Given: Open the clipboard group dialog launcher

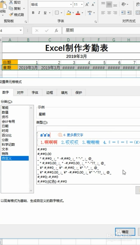Looking at the screenshot, I should coord(26,22).
